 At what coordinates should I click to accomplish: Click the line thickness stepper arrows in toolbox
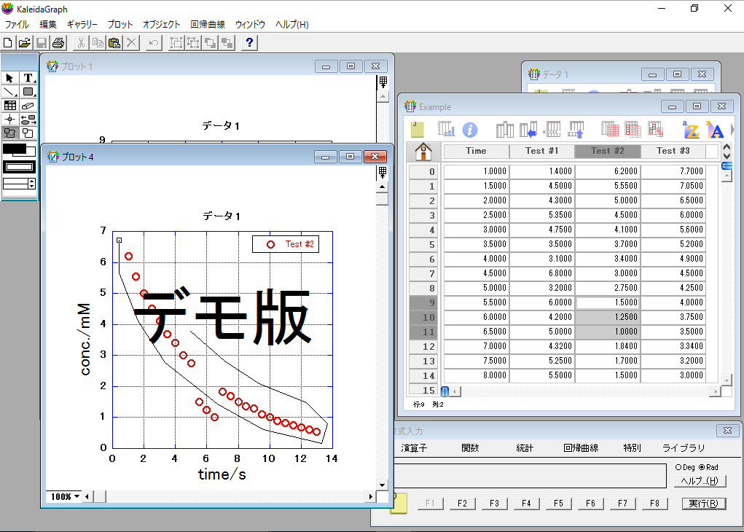point(32,184)
